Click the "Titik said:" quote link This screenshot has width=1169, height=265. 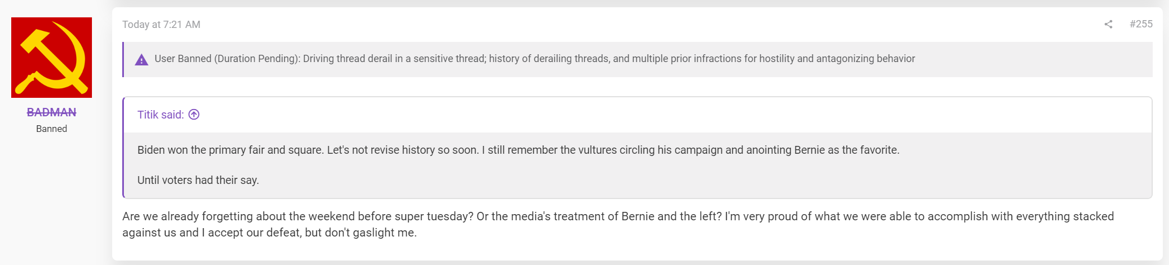(160, 115)
